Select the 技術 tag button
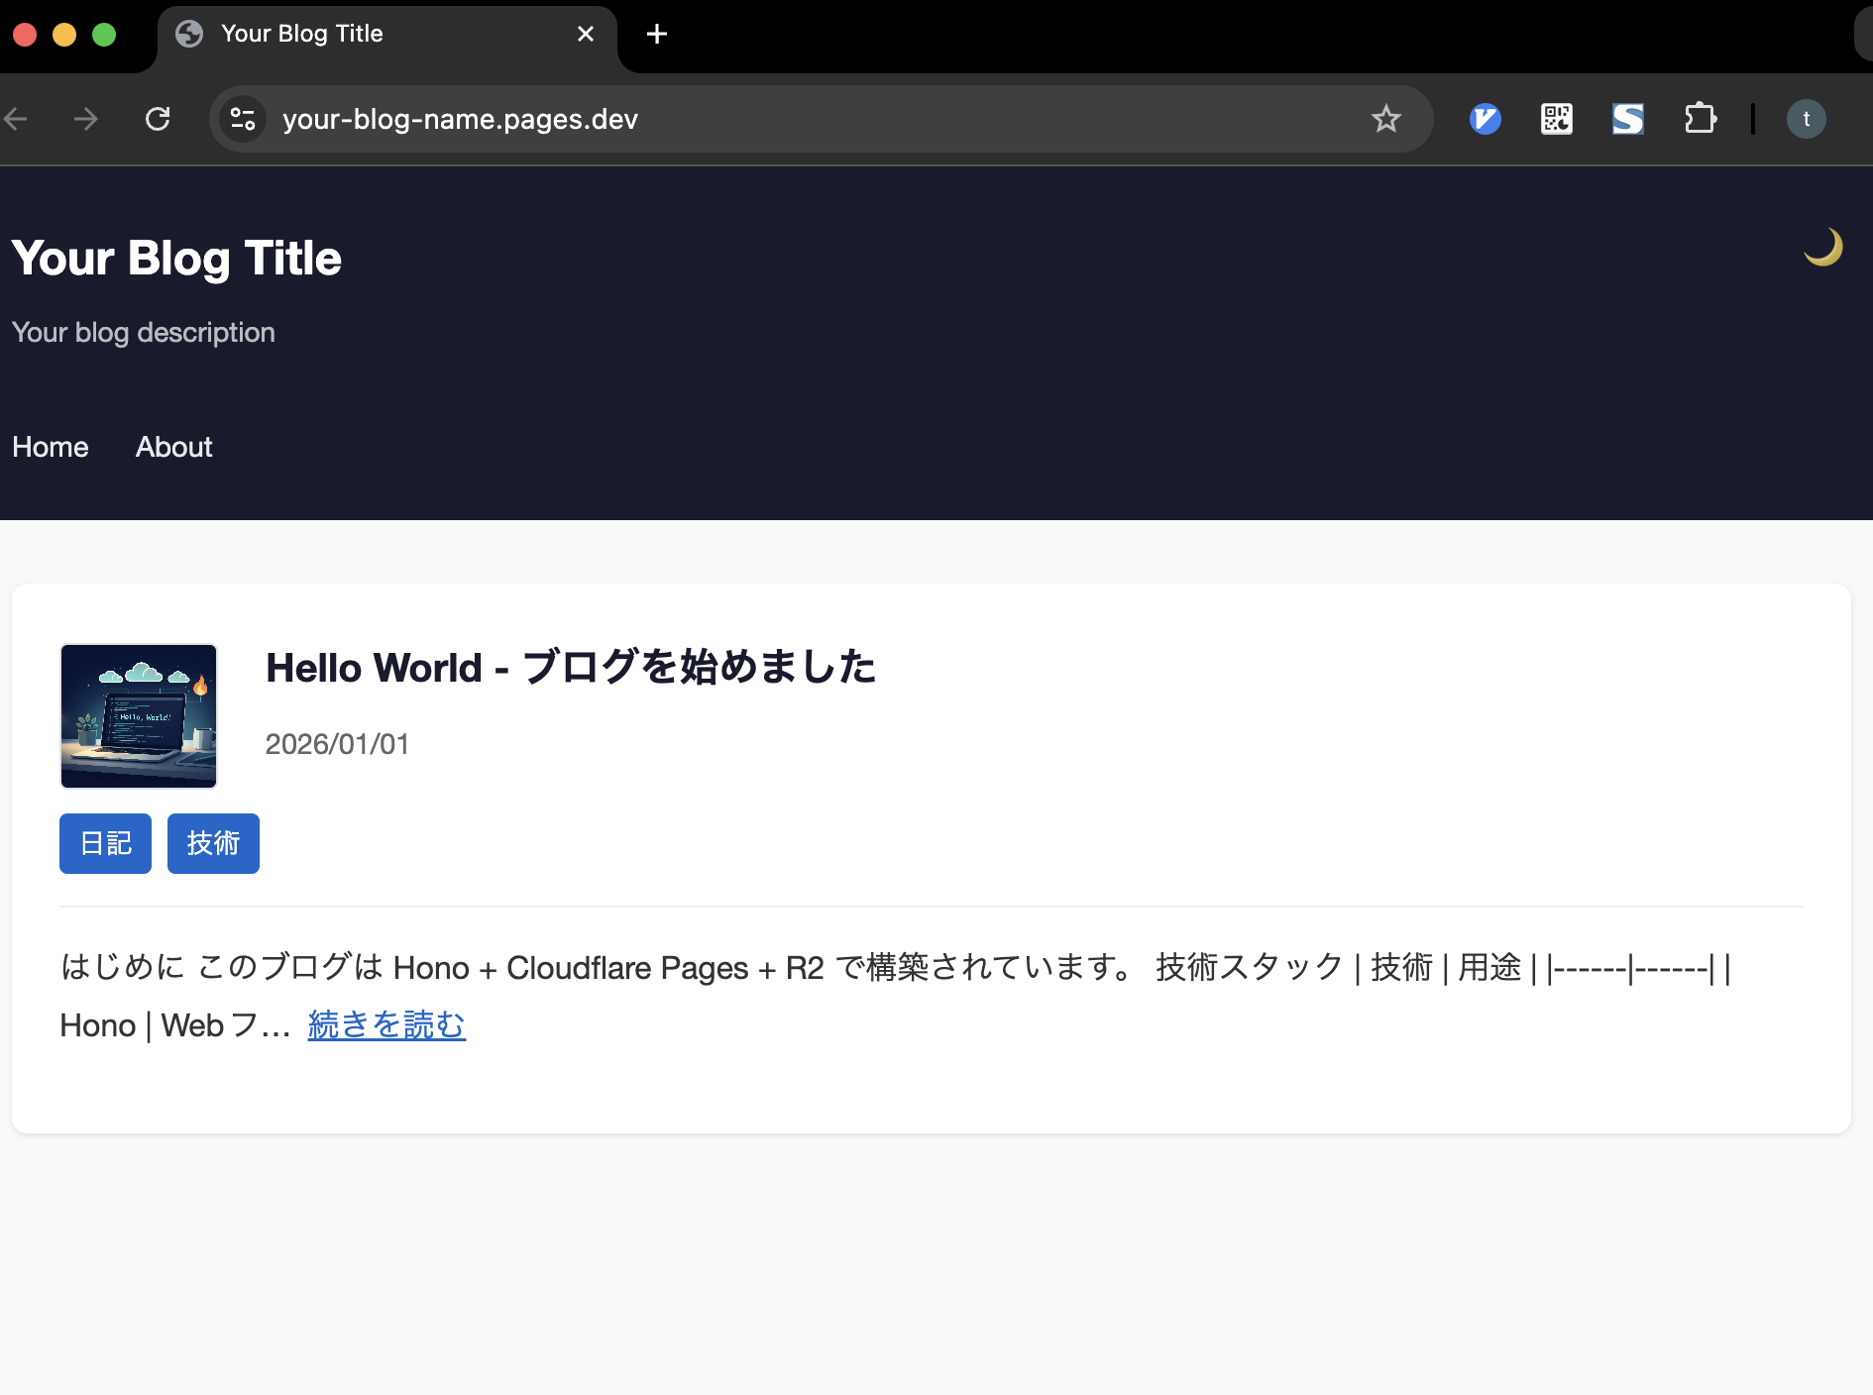The width and height of the screenshot is (1873, 1395). pos(213,843)
